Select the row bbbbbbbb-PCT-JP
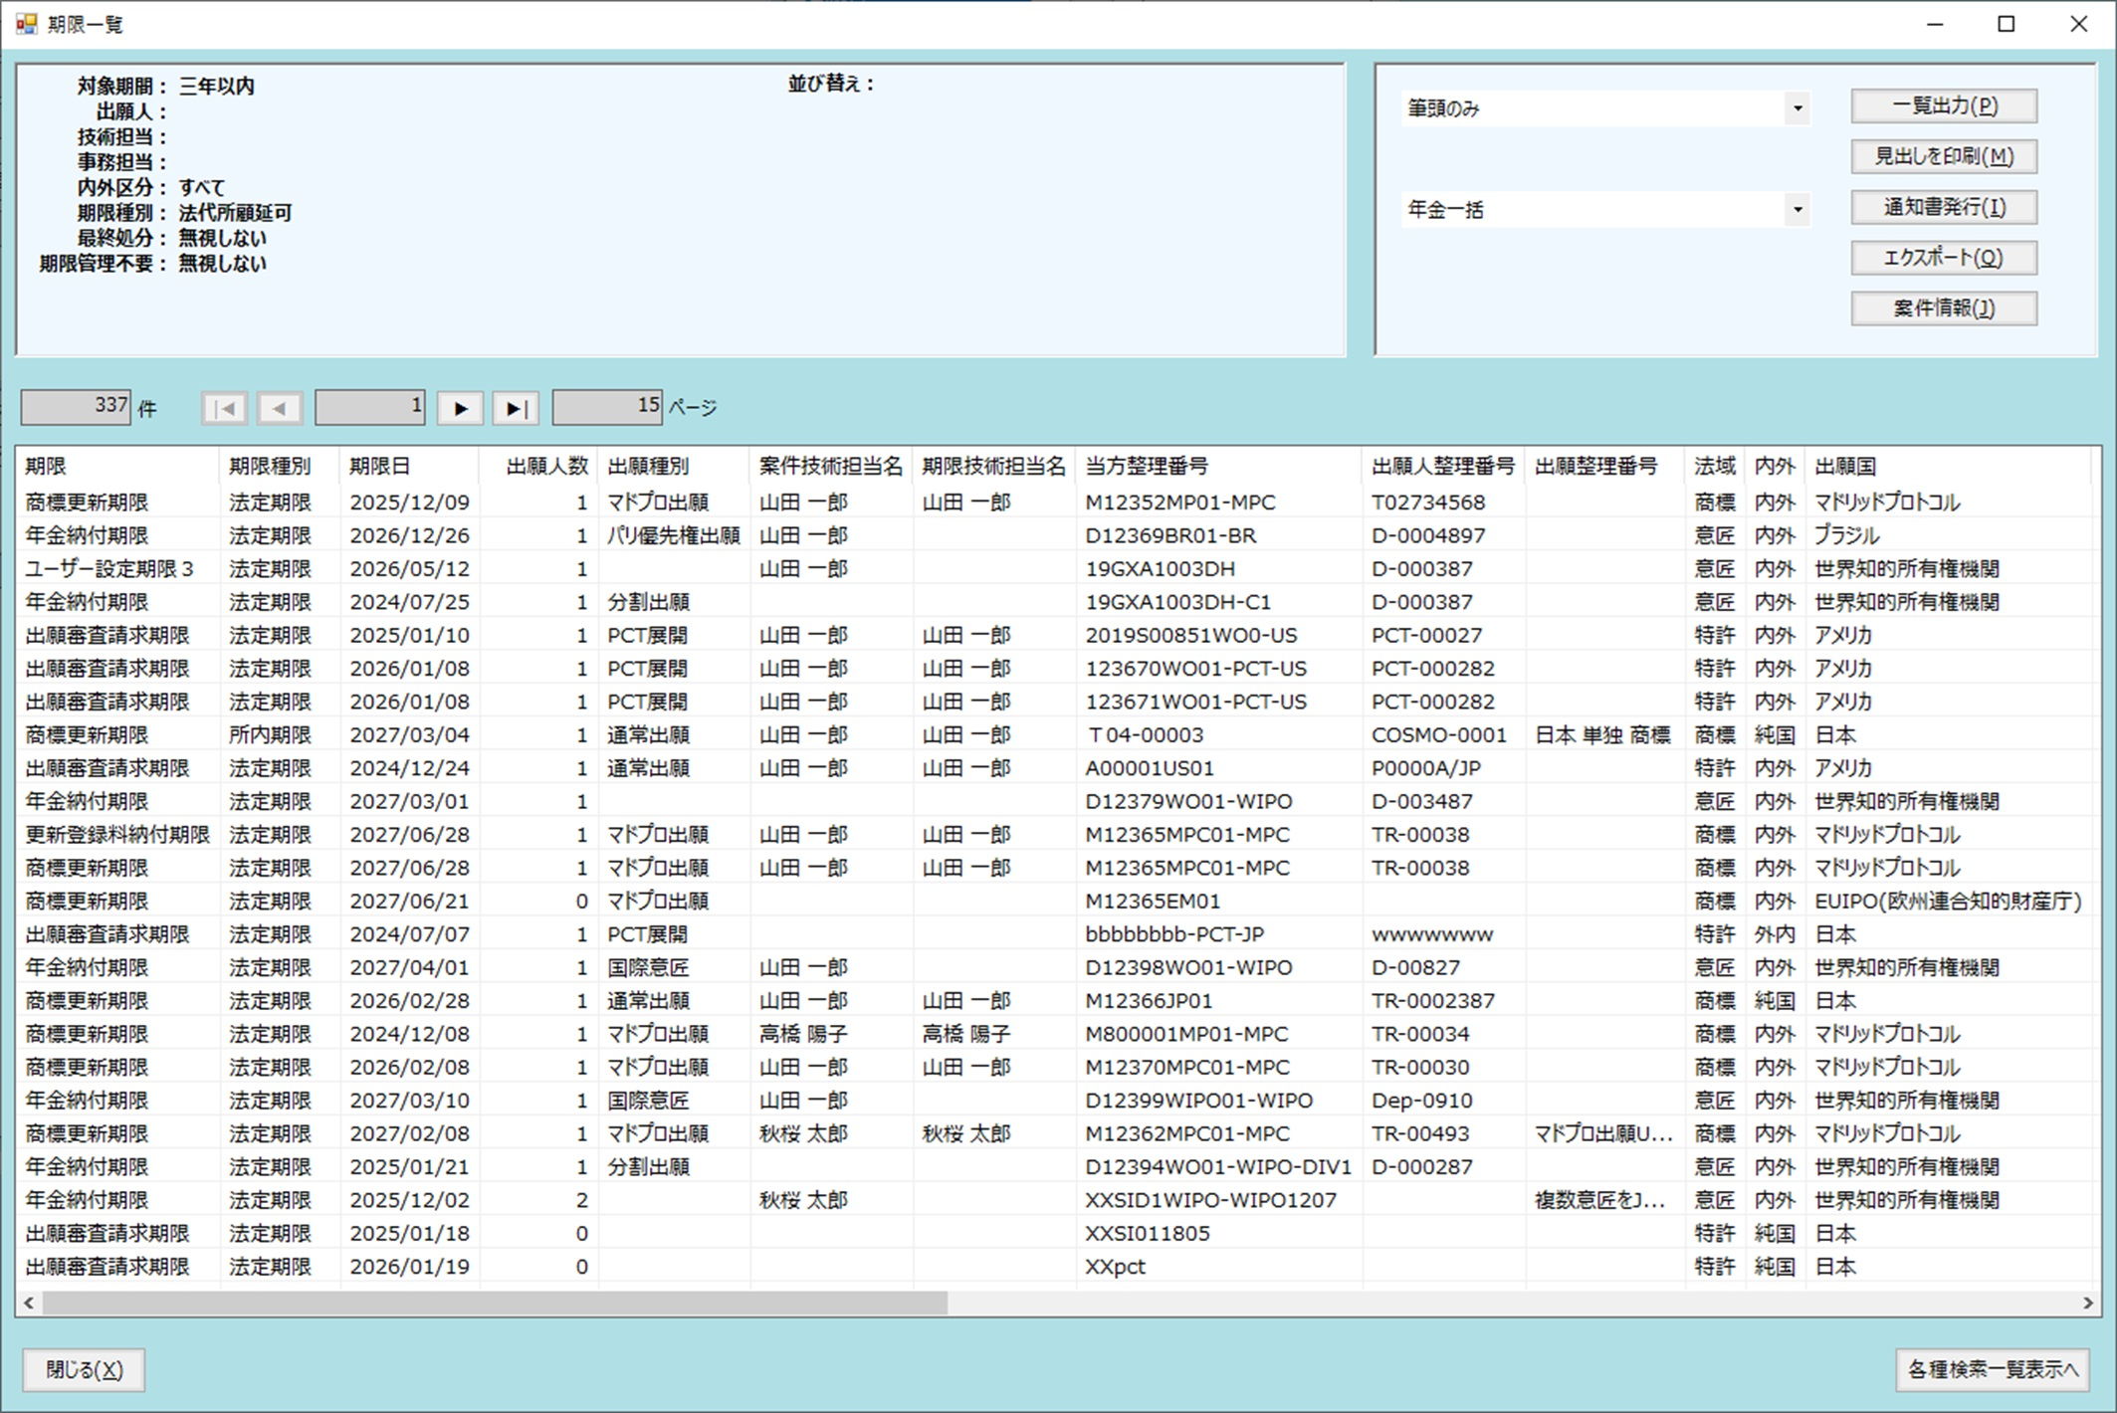2117x1413 pixels. point(1055,934)
